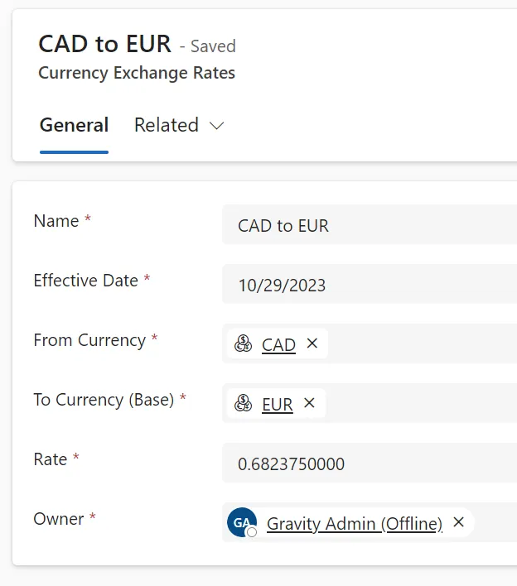The width and height of the screenshot is (517, 586).
Task: Click empty area of To Currency lookup
Action: pos(422,403)
